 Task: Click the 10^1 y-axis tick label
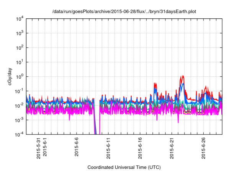click(x=20, y=62)
